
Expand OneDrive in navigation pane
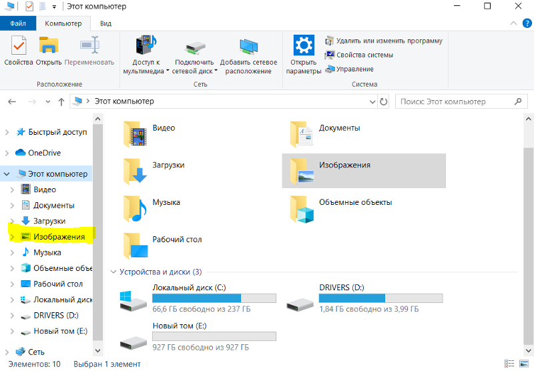click(7, 153)
